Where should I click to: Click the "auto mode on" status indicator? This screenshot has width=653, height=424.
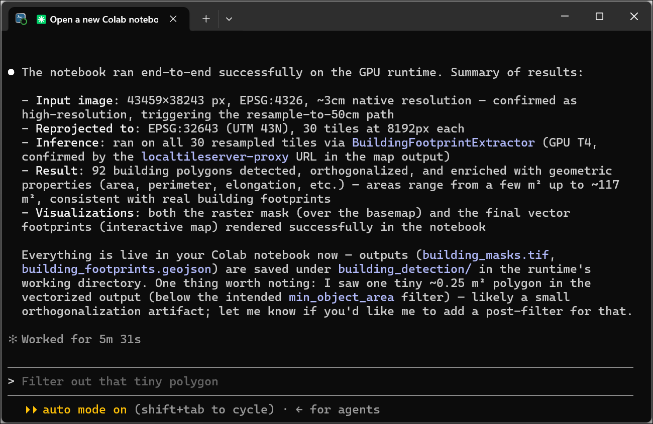(x=84, y=409)
